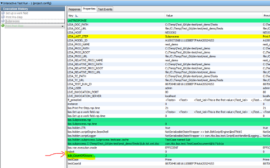The width and height of the screenshot is (270, 168).
Task: Click the Prime value of testCase
Action: coord(168,159)
